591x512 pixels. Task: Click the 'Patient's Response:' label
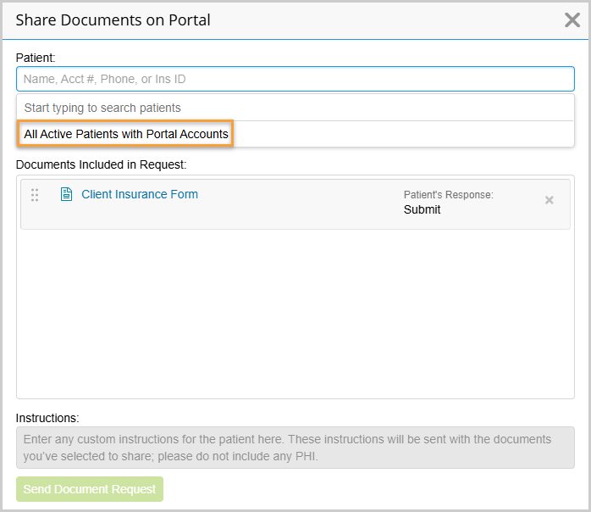pyautogui.click(x=449, y=195)
